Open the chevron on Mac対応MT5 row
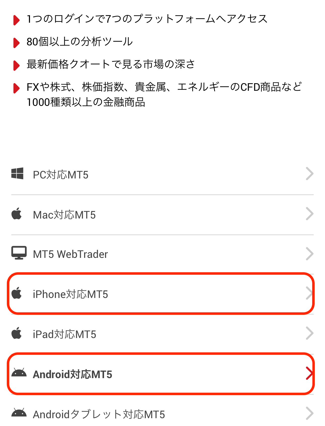 310,214
